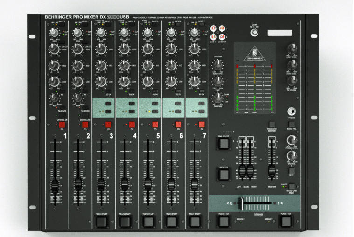This screenshot has height=237, width=354.
Task: Click channel 5 LOW EQ knob
Action: click(148, 81)
